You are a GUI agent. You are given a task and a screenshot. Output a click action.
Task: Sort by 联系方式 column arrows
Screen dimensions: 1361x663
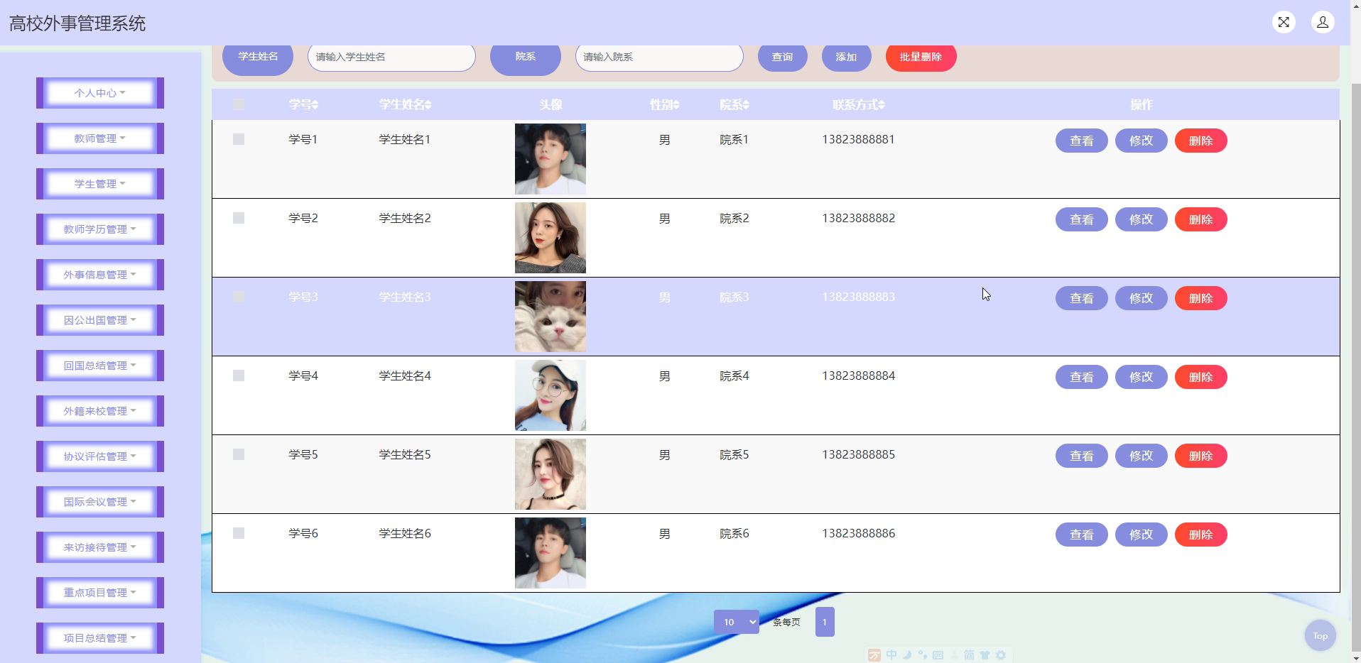882,104
